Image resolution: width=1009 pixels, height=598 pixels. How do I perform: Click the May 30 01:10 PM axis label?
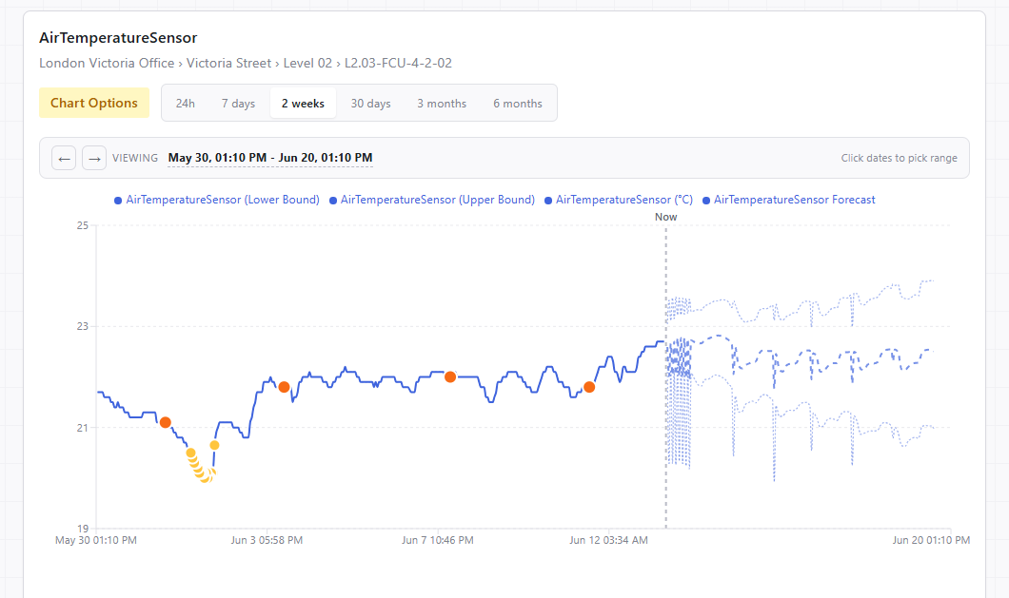96,540
